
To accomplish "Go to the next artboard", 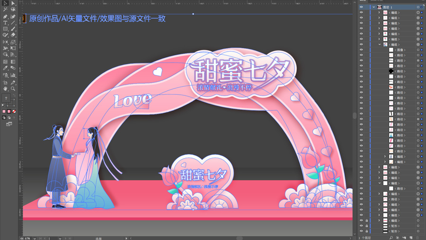I will (65, 239).
